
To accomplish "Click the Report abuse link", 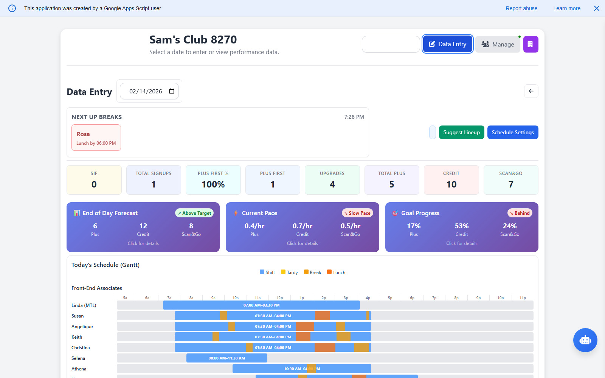I will (521, 8).
